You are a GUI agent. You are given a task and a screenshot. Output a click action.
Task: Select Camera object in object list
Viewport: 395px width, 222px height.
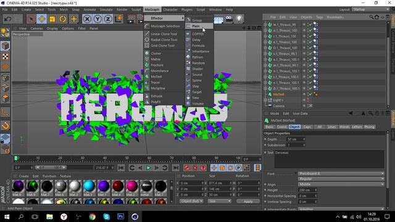[x=279, y=106]
